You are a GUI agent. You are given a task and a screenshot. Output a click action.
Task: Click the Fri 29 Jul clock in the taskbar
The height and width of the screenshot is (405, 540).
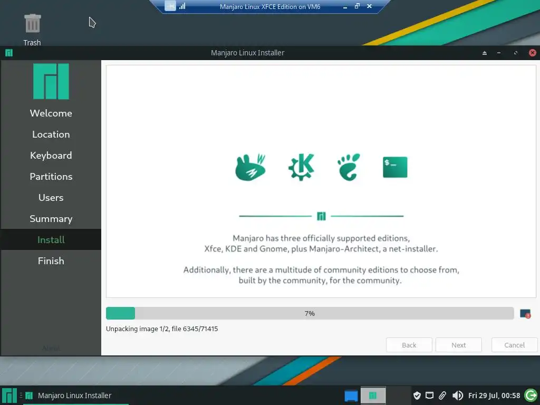click(494, 396)
